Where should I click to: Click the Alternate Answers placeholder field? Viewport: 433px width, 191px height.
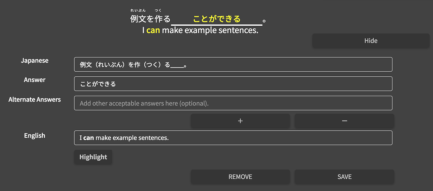[233, 103]
